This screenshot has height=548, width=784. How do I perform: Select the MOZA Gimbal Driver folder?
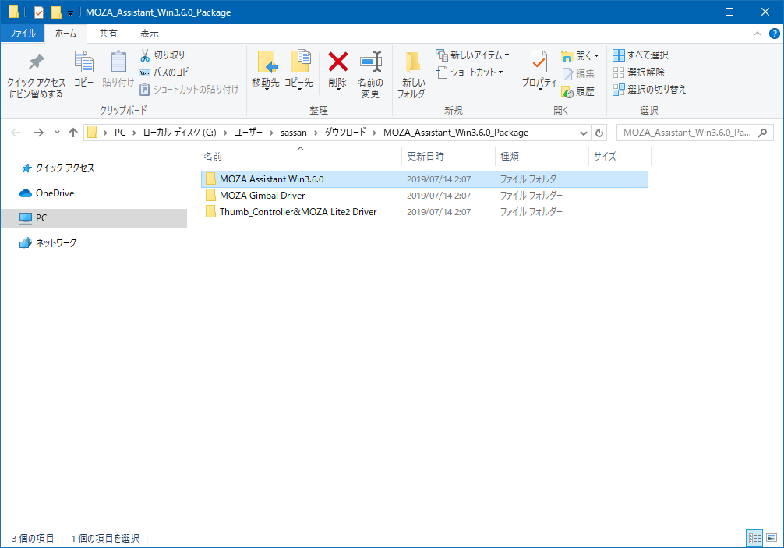(x=425, y=196)
